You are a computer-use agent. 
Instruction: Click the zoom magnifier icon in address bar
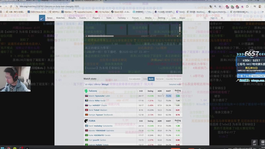tap(215, 6)
